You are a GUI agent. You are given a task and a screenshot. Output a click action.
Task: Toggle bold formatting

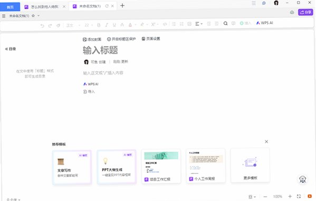tap(99, 25)
